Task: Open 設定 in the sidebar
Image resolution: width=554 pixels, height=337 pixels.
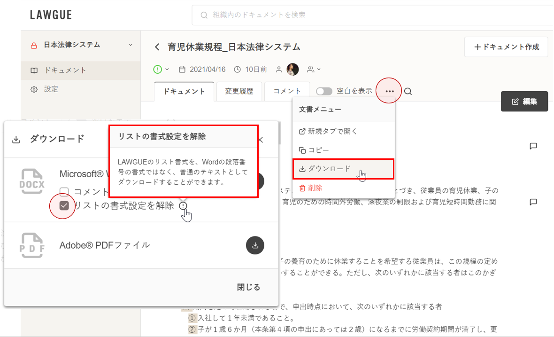Action: coord(51,89)
